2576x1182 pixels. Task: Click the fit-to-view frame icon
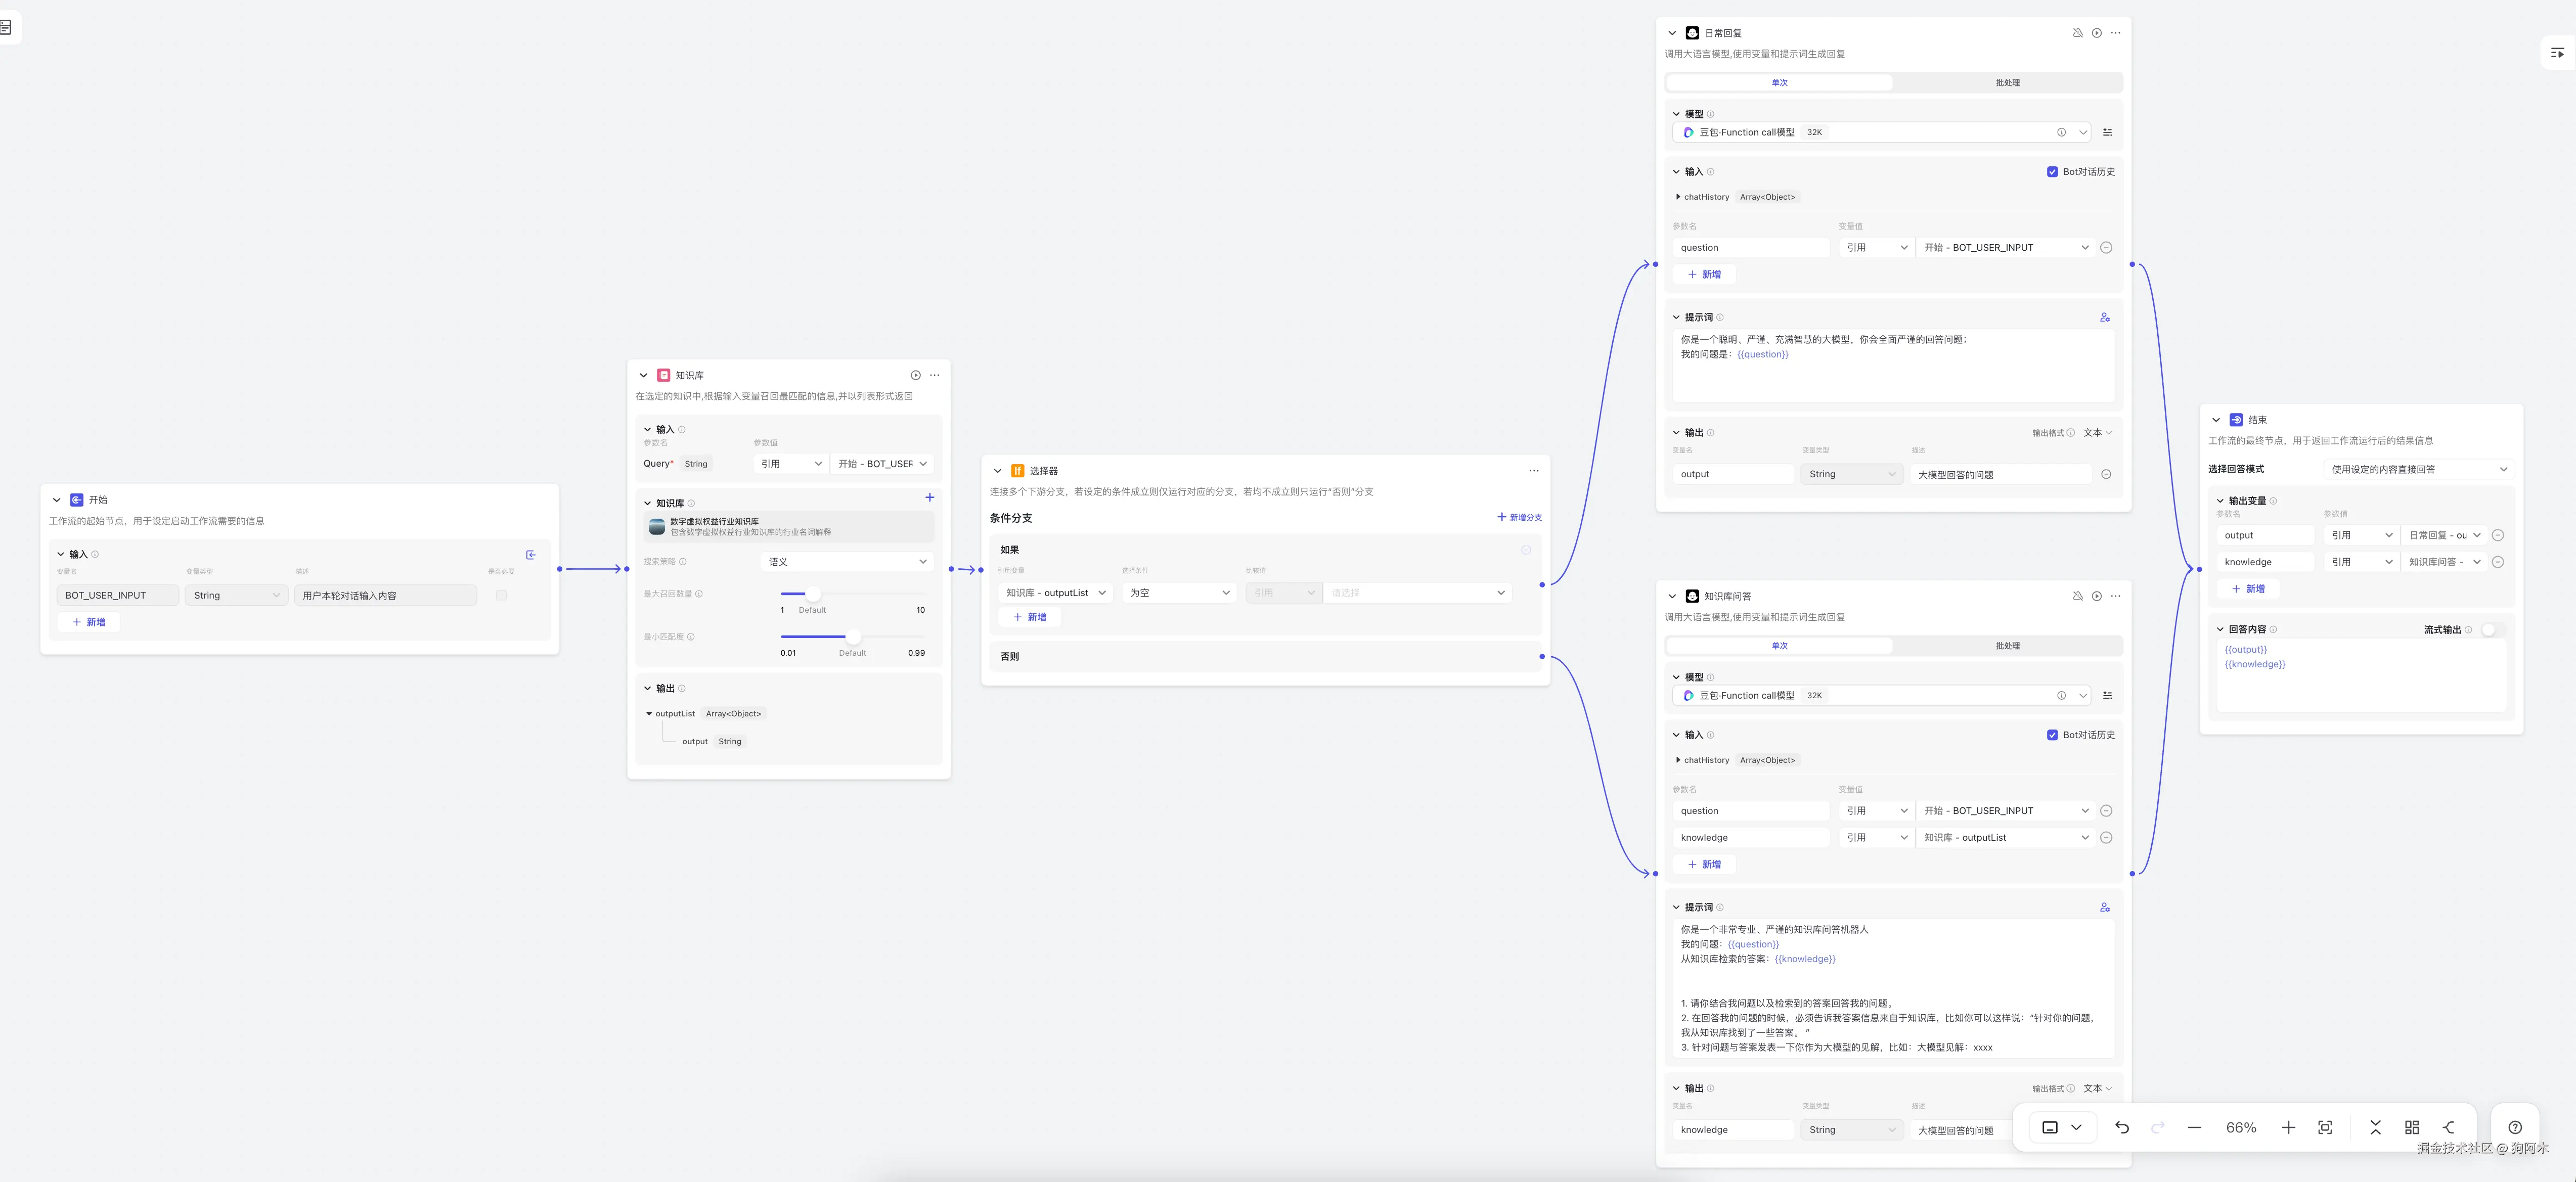click(2325, 1127)
